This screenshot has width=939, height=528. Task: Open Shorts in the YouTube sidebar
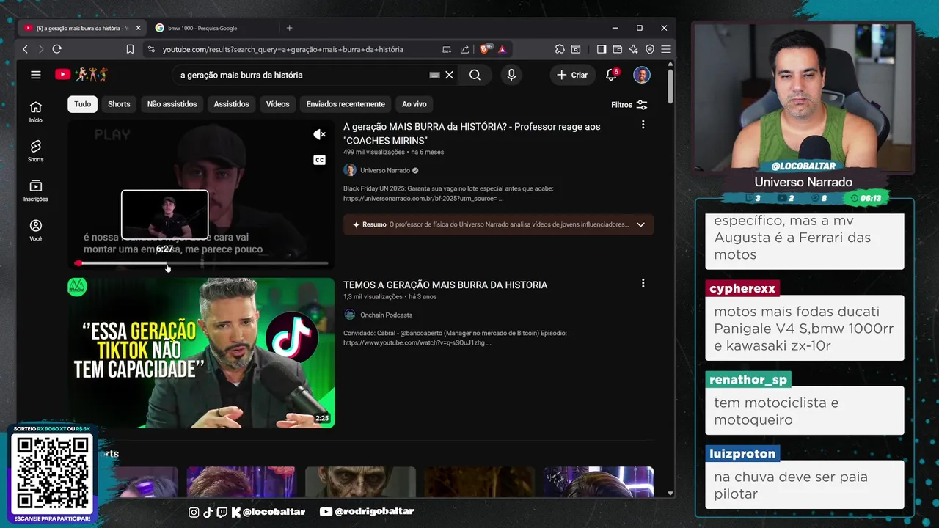(x=35, y=151)
